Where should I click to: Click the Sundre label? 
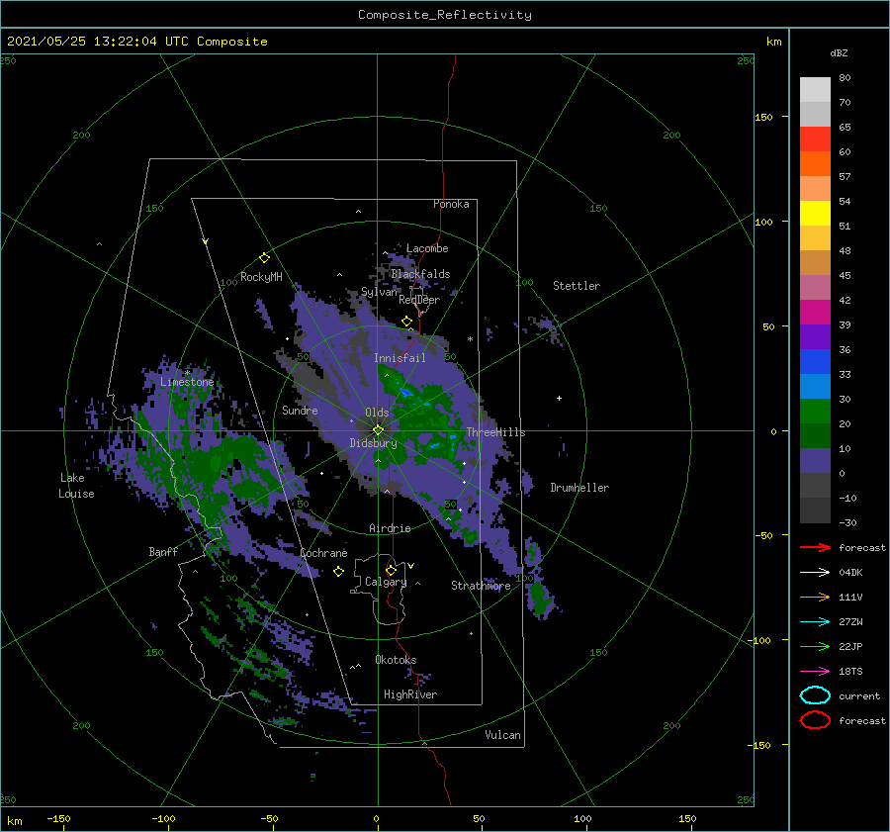click(300, 410)
